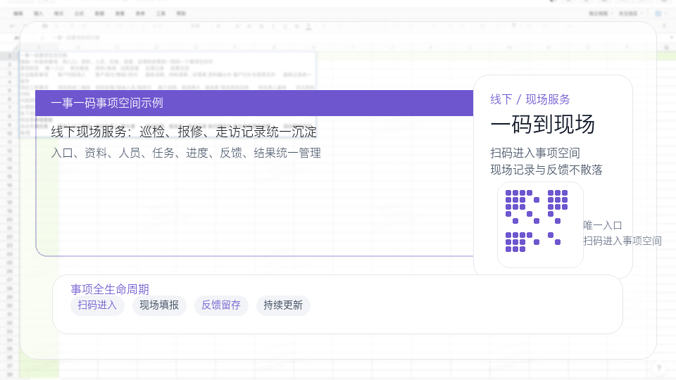The image size is (676, 380).
Task: Choose the 反馈留存 chip
Action: 220,305
